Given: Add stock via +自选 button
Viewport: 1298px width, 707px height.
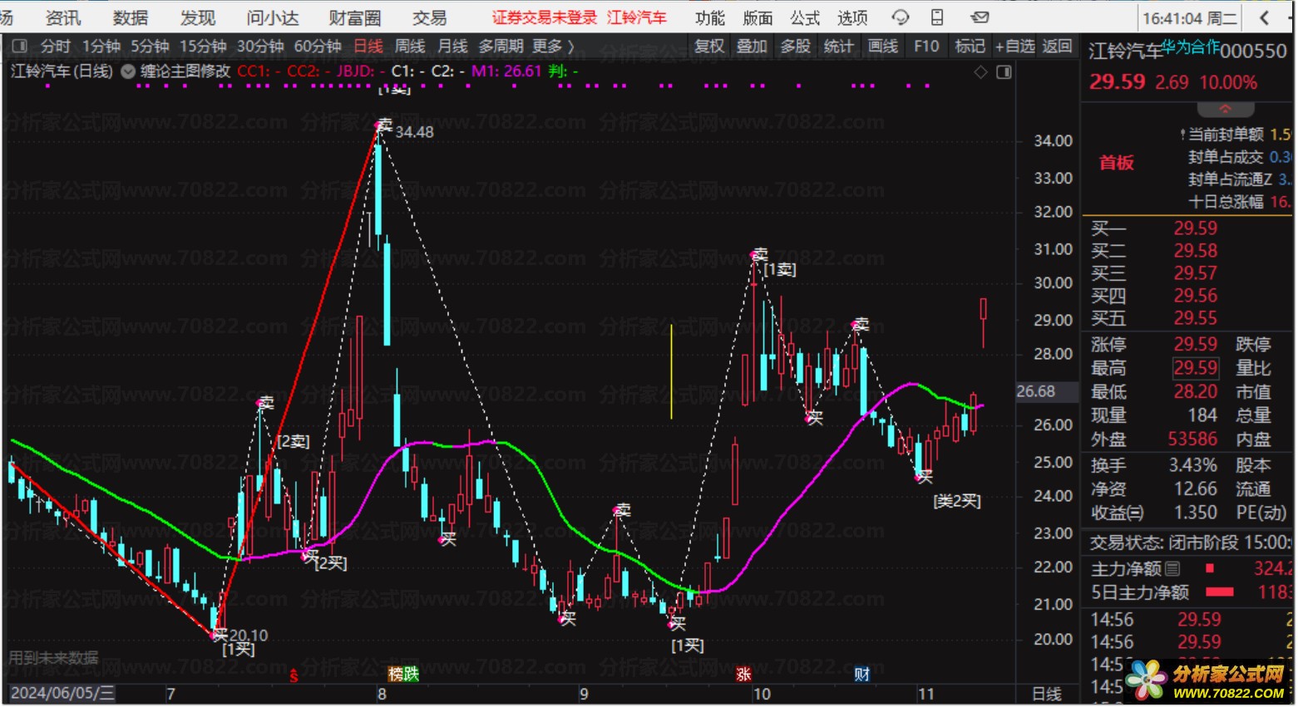Looking at the screenshot, I should pyautogui.click(x=1015, y=47).
